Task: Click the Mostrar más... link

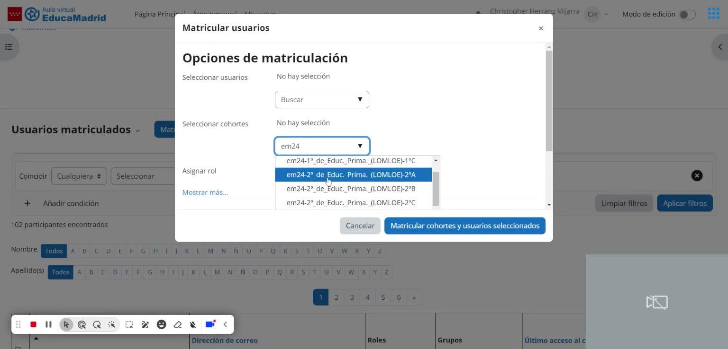Action: click(x=205, y=192)
